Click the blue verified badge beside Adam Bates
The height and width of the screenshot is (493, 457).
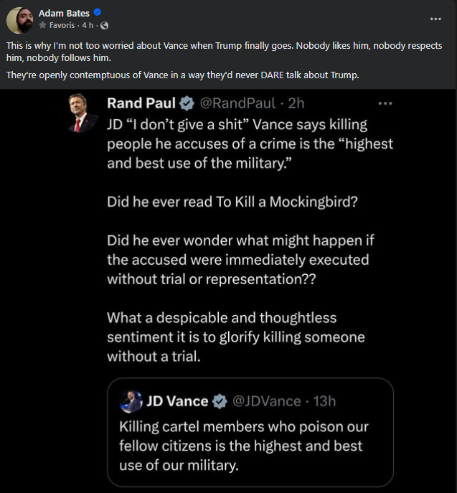pyautogui.click(x=97, y=13)
